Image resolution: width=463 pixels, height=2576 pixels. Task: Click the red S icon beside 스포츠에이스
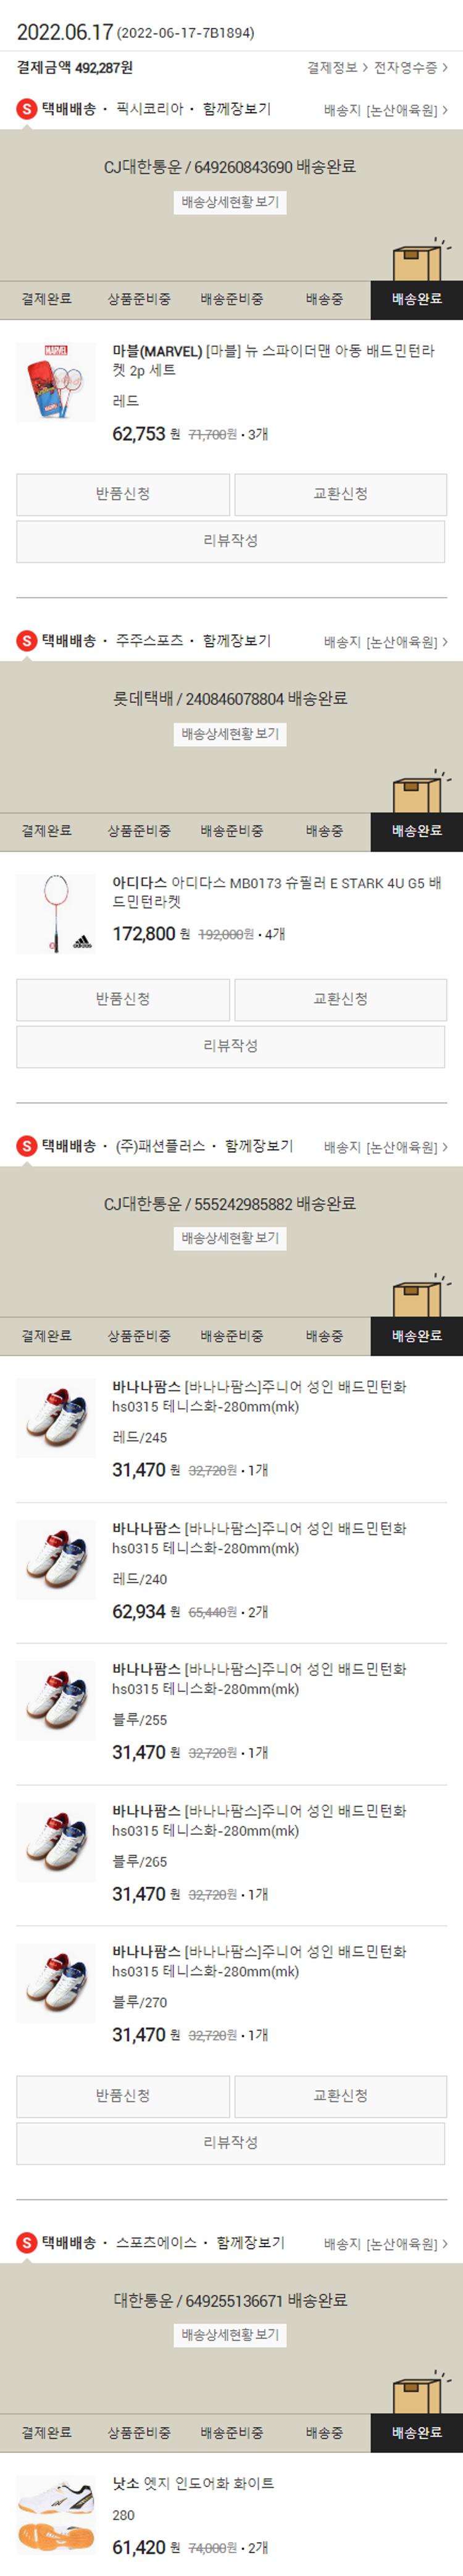pos(27,2243)
